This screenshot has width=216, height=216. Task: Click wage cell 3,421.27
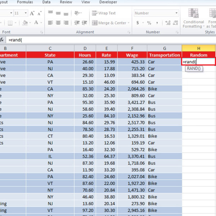pyautogui.click(x=132, y=102)
